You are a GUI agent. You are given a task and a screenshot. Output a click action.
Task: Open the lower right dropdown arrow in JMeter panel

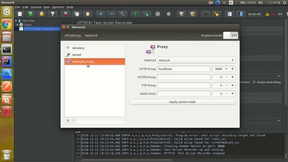[279, 121]
